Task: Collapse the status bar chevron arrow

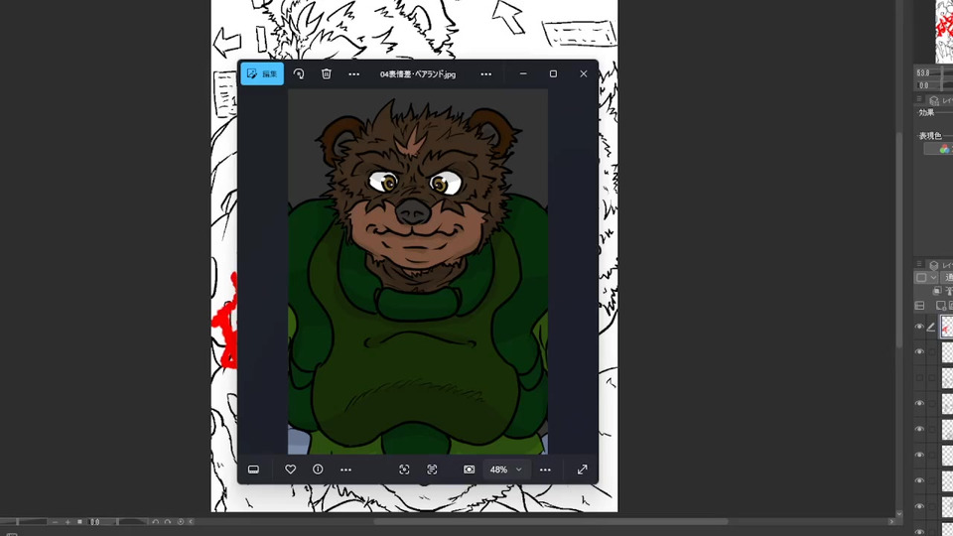Action: coord(191,521)
